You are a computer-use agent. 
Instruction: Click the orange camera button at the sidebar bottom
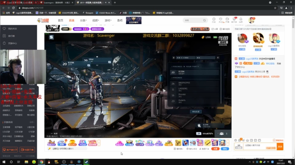[27, 149]
